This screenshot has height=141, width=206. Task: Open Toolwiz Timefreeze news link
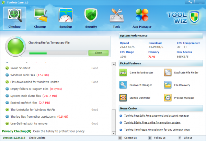coord(157,130)
